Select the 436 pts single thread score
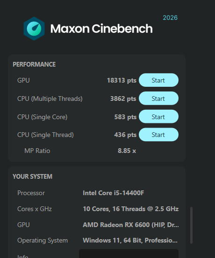This screenshot has width=215, height=258. (125, 135)
